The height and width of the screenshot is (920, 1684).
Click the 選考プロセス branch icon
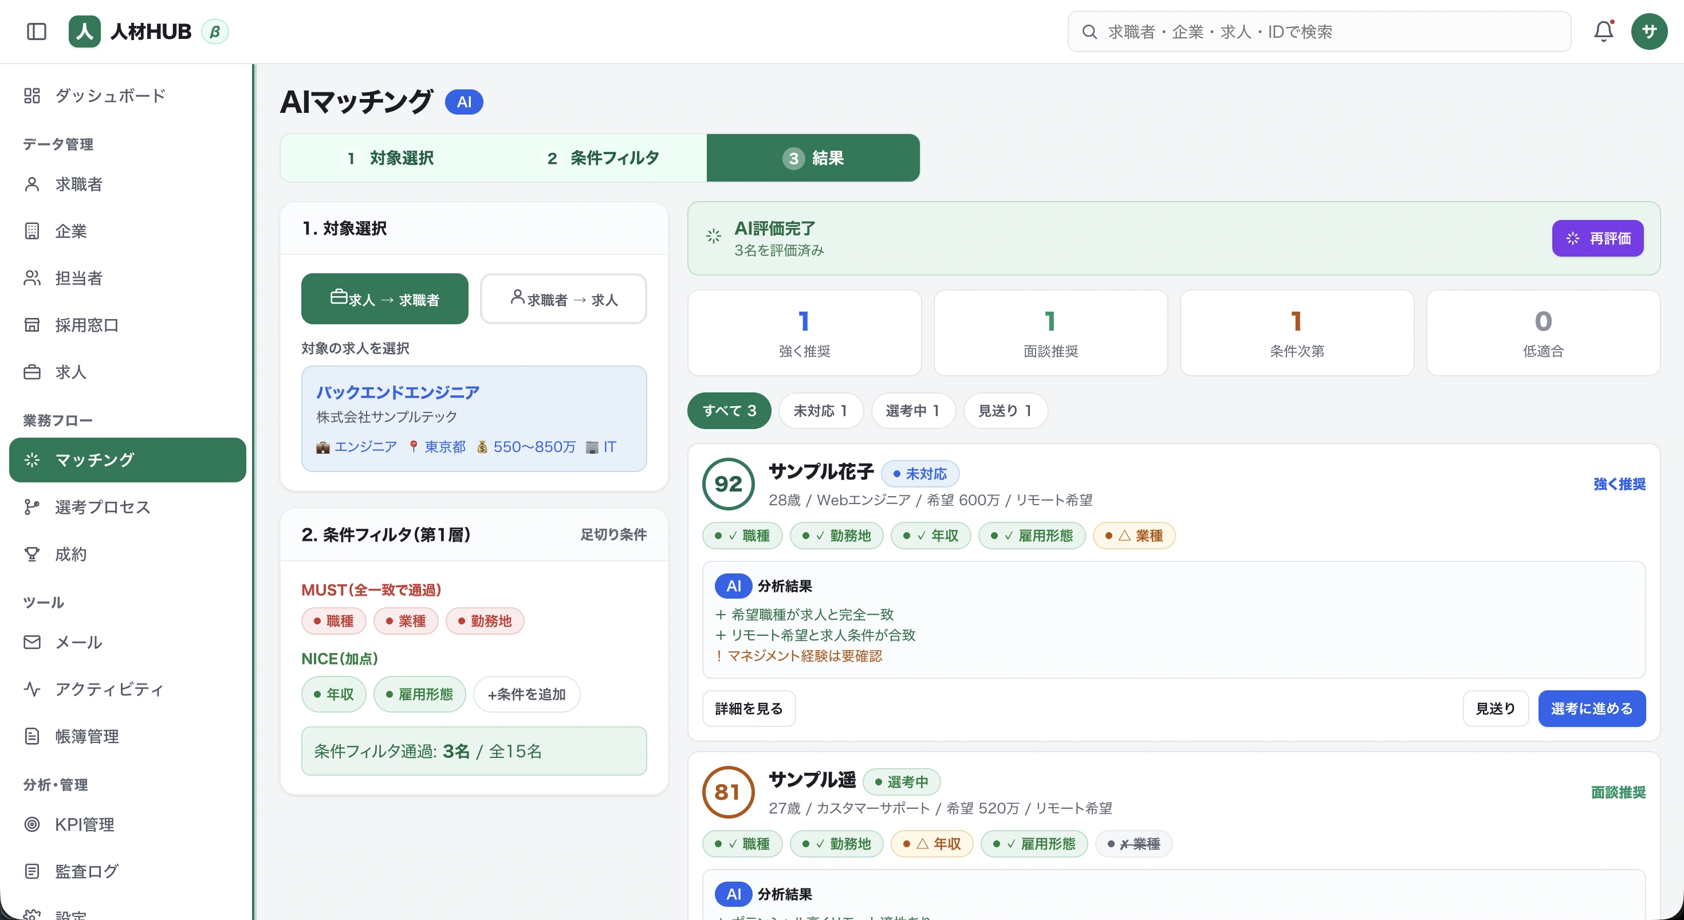[32, 507]
